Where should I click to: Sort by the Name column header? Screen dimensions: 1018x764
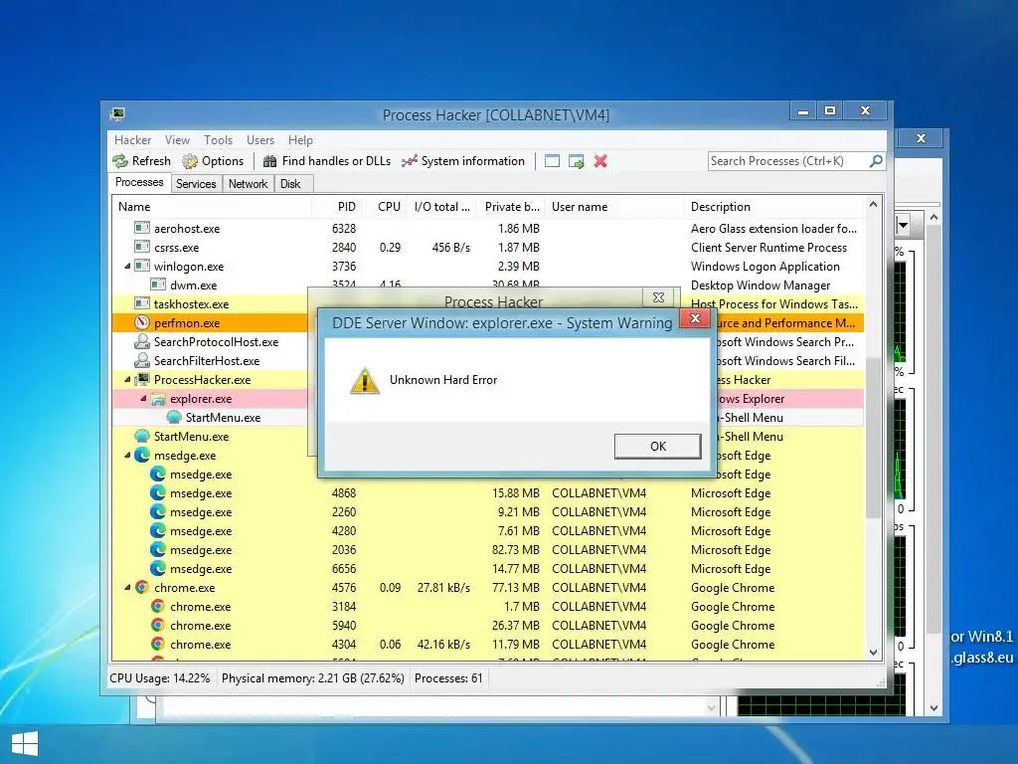[211, 207]
